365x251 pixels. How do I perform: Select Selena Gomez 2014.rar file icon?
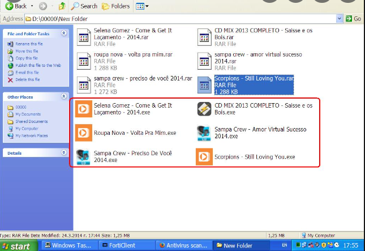[84, 37]
